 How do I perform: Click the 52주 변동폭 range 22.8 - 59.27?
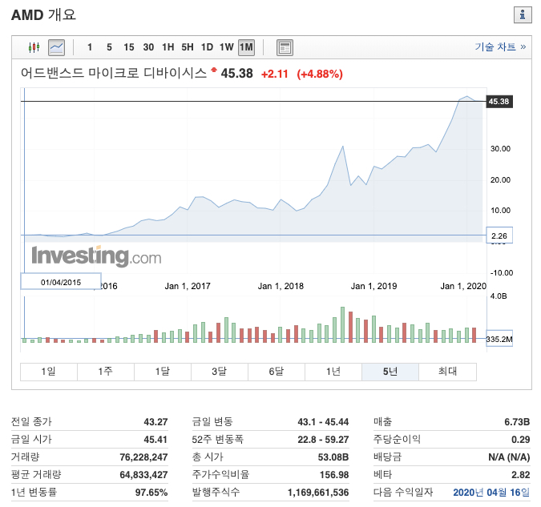(x=323, y=440)
